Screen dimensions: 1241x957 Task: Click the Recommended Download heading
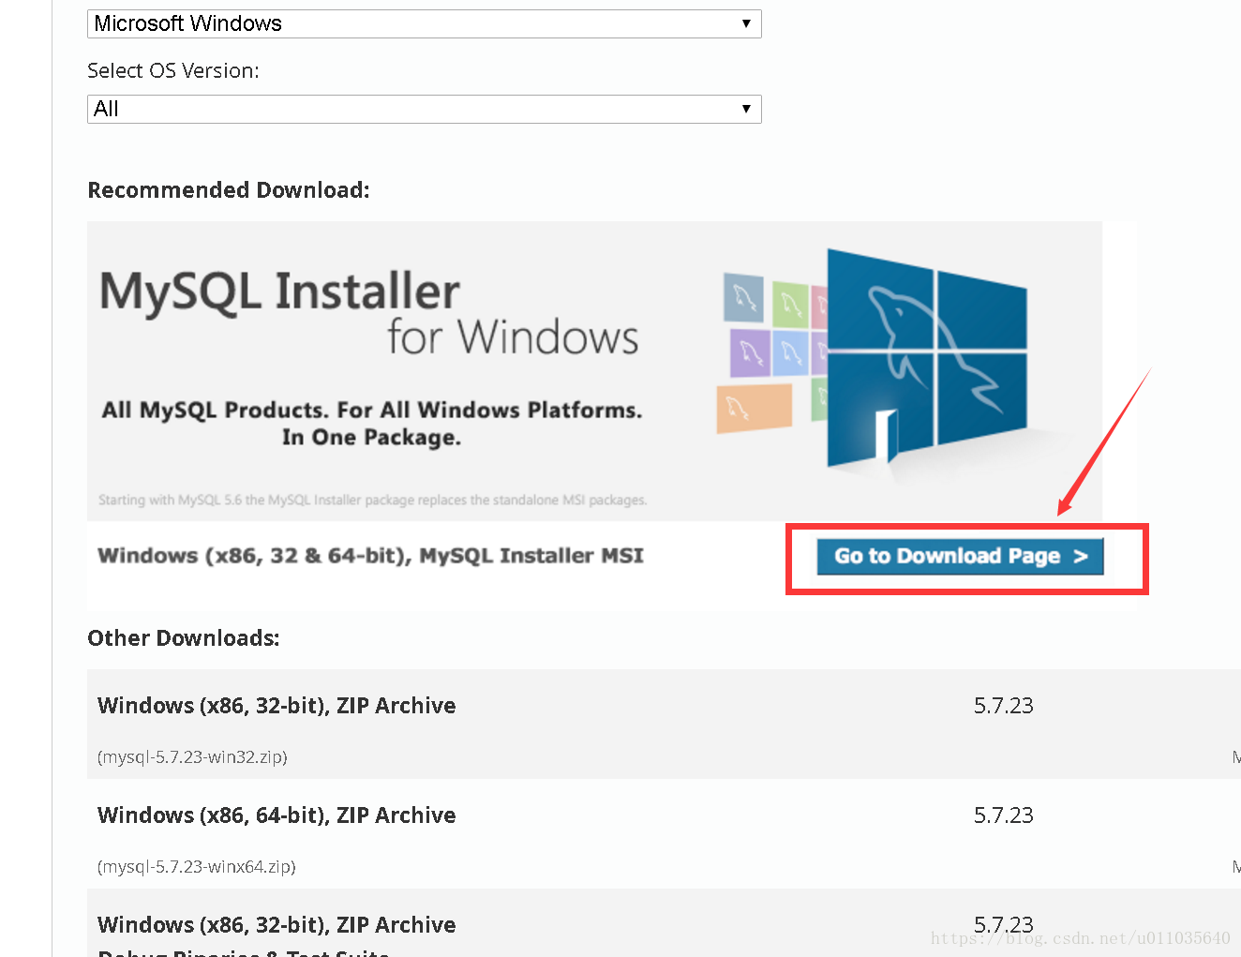229,190
